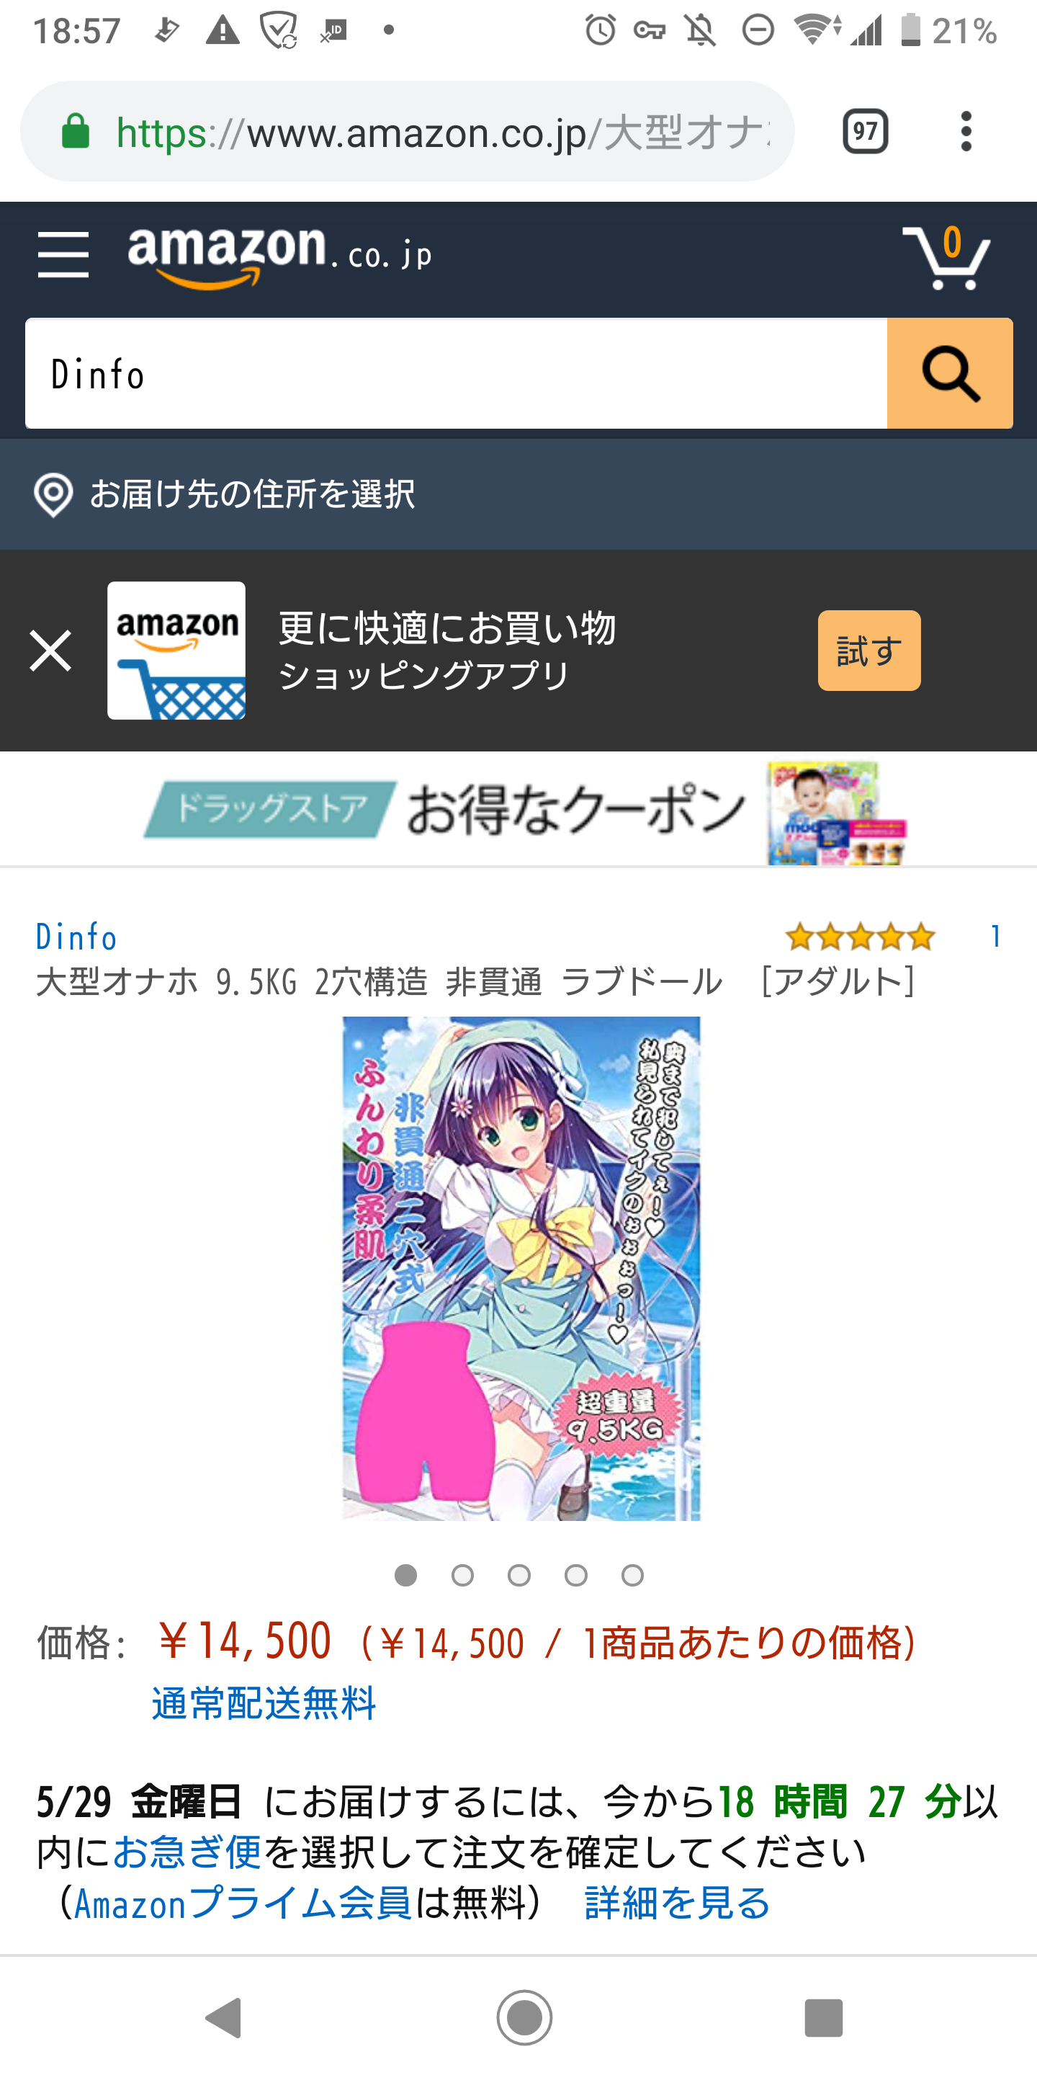
Task: Tap Android back navigation button
Action: [x=224, y=2017]
